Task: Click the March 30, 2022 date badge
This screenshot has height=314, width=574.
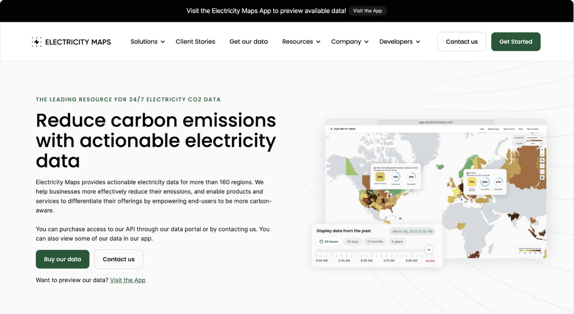Action: coord(412,231)
